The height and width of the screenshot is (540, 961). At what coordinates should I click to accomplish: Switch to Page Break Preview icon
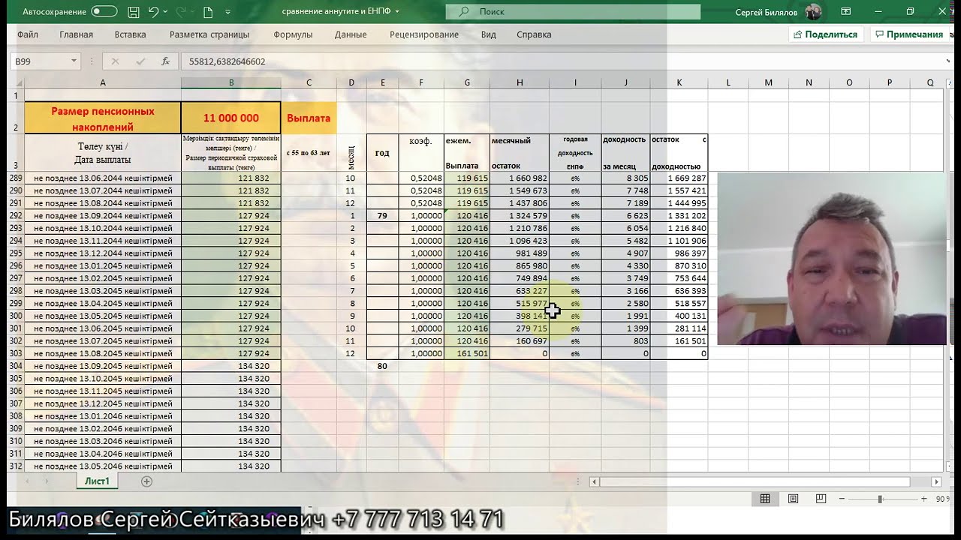(x=821, y=499)
